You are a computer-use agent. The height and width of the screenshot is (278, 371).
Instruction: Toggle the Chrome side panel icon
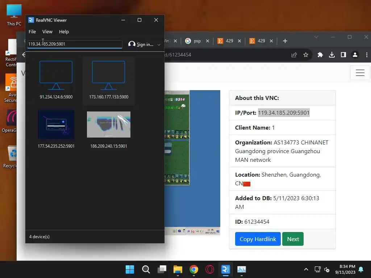(x=343, y=55)
